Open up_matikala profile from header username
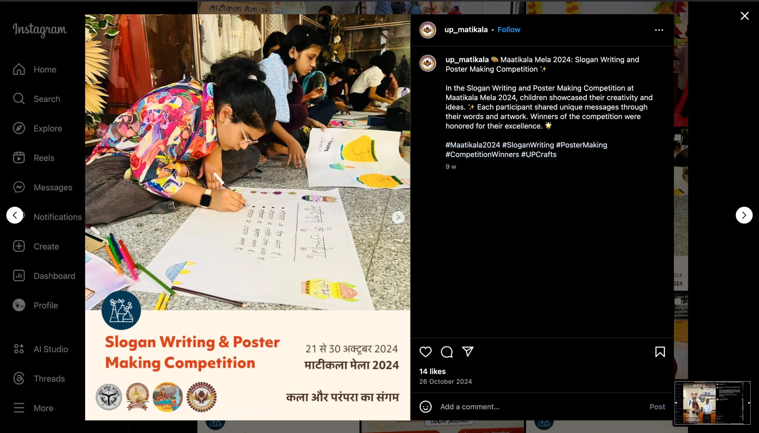 pyautogui.click(x=466, y=30)
